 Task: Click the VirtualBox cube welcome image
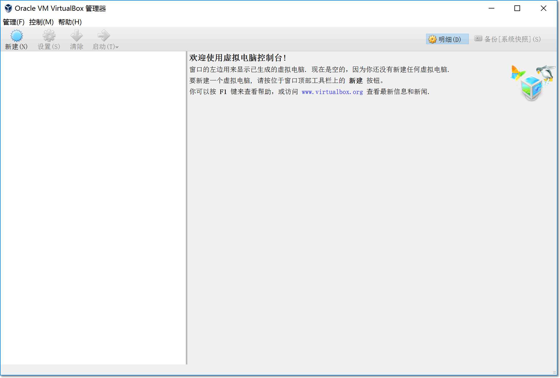tap(532, 83)
